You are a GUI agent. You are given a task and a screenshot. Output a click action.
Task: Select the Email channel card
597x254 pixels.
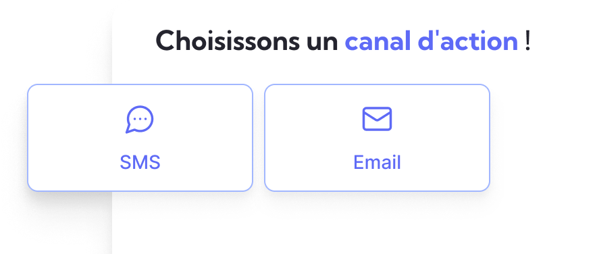click(377, 138)
